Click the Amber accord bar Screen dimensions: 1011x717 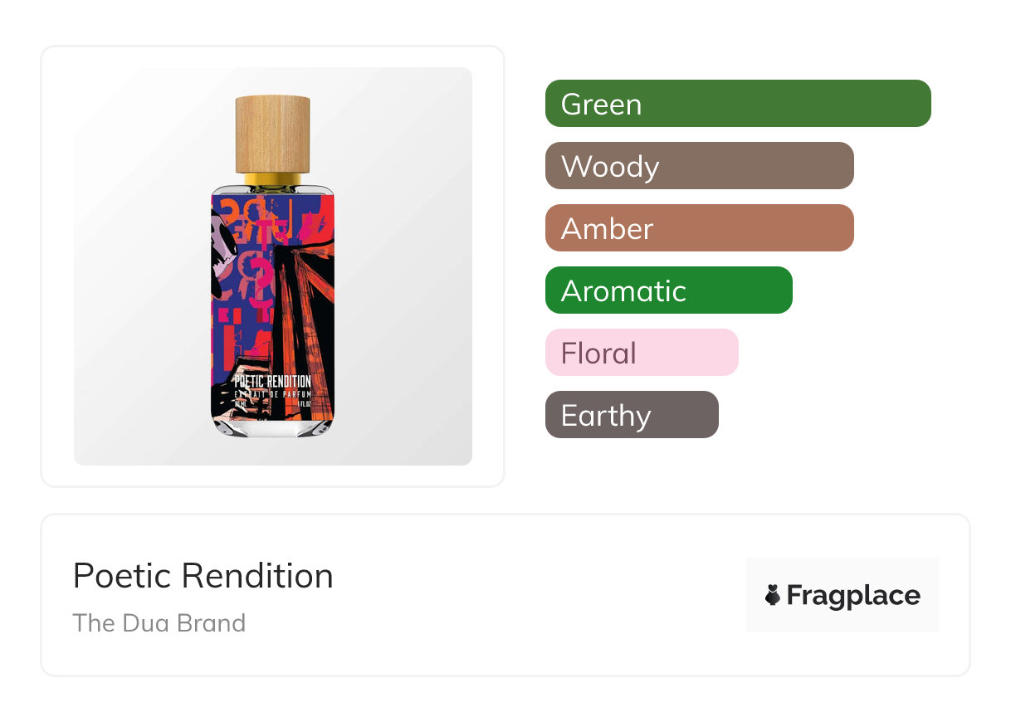pos(699,228)
